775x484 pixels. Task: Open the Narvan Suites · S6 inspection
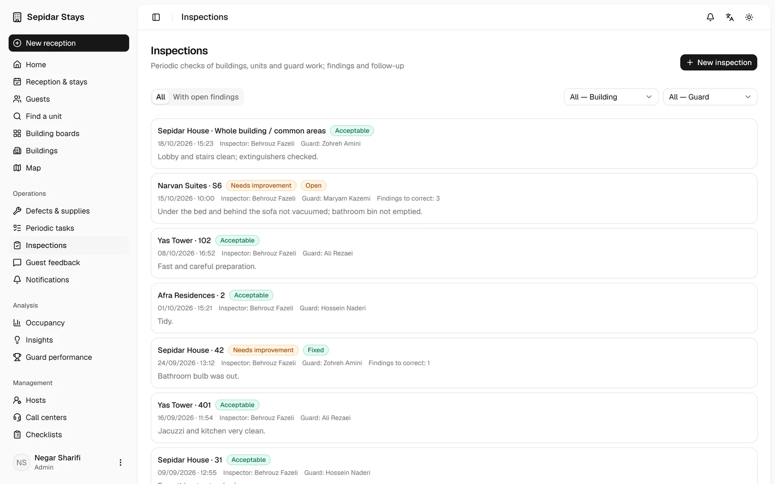454,199
